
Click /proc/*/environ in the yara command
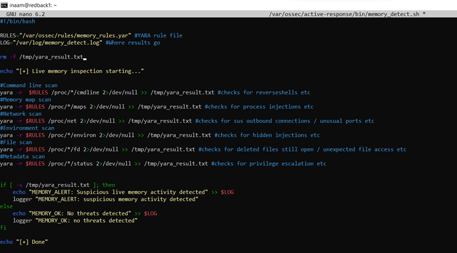72,136
